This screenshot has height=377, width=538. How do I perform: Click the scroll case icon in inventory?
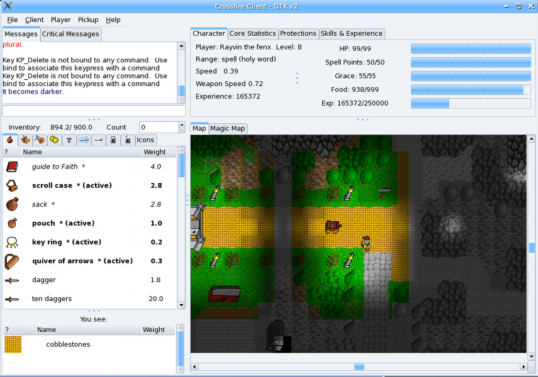(x=12, y=185)
